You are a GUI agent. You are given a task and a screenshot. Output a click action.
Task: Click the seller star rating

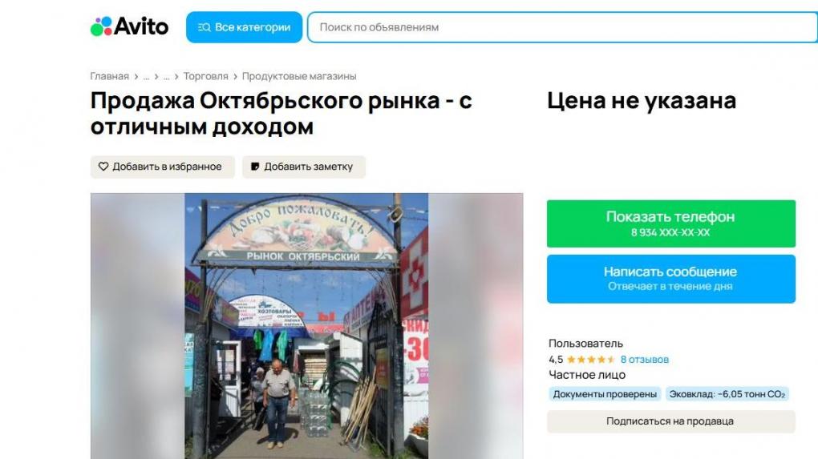pyautogui.click(x=590, y=360)
